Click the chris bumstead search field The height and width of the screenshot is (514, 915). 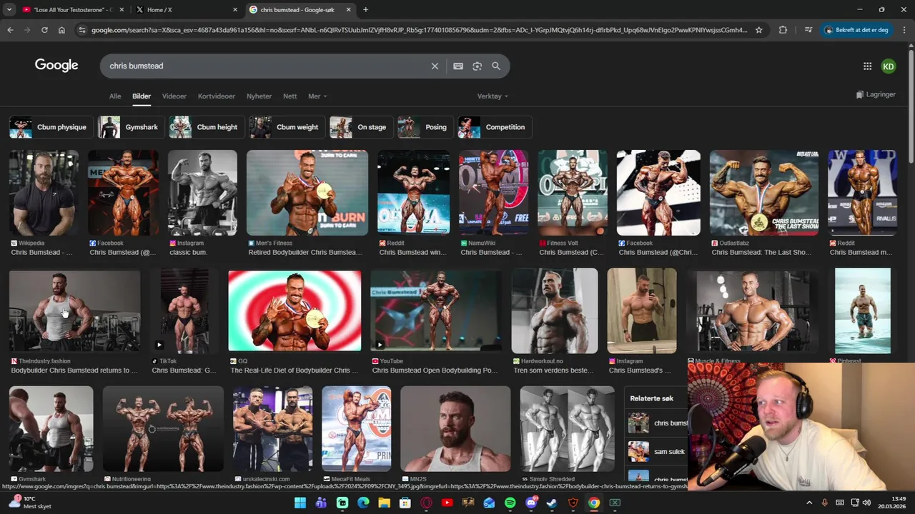pyautogui.click(x=264, y=66)
